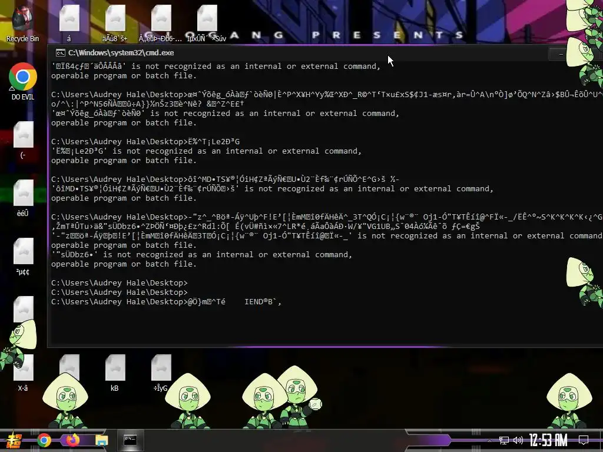Select the desktop file named èéÛ
This screenshot has width=603, height=452.
click(23, 198)
